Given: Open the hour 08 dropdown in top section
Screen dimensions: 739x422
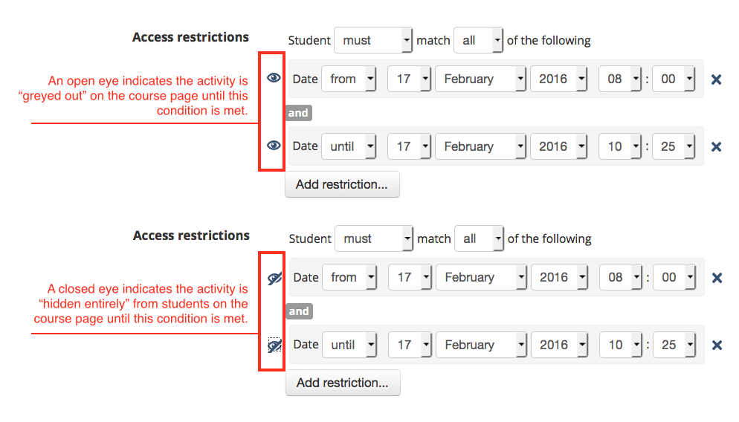Looking at the screenshot, I should [620, 79].
